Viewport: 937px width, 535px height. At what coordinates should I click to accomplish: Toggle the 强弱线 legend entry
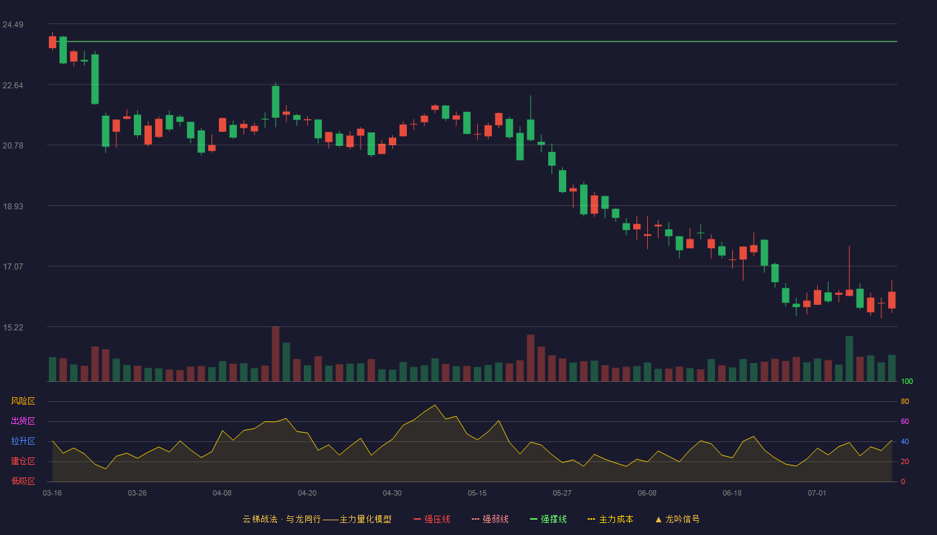point(490,519)
